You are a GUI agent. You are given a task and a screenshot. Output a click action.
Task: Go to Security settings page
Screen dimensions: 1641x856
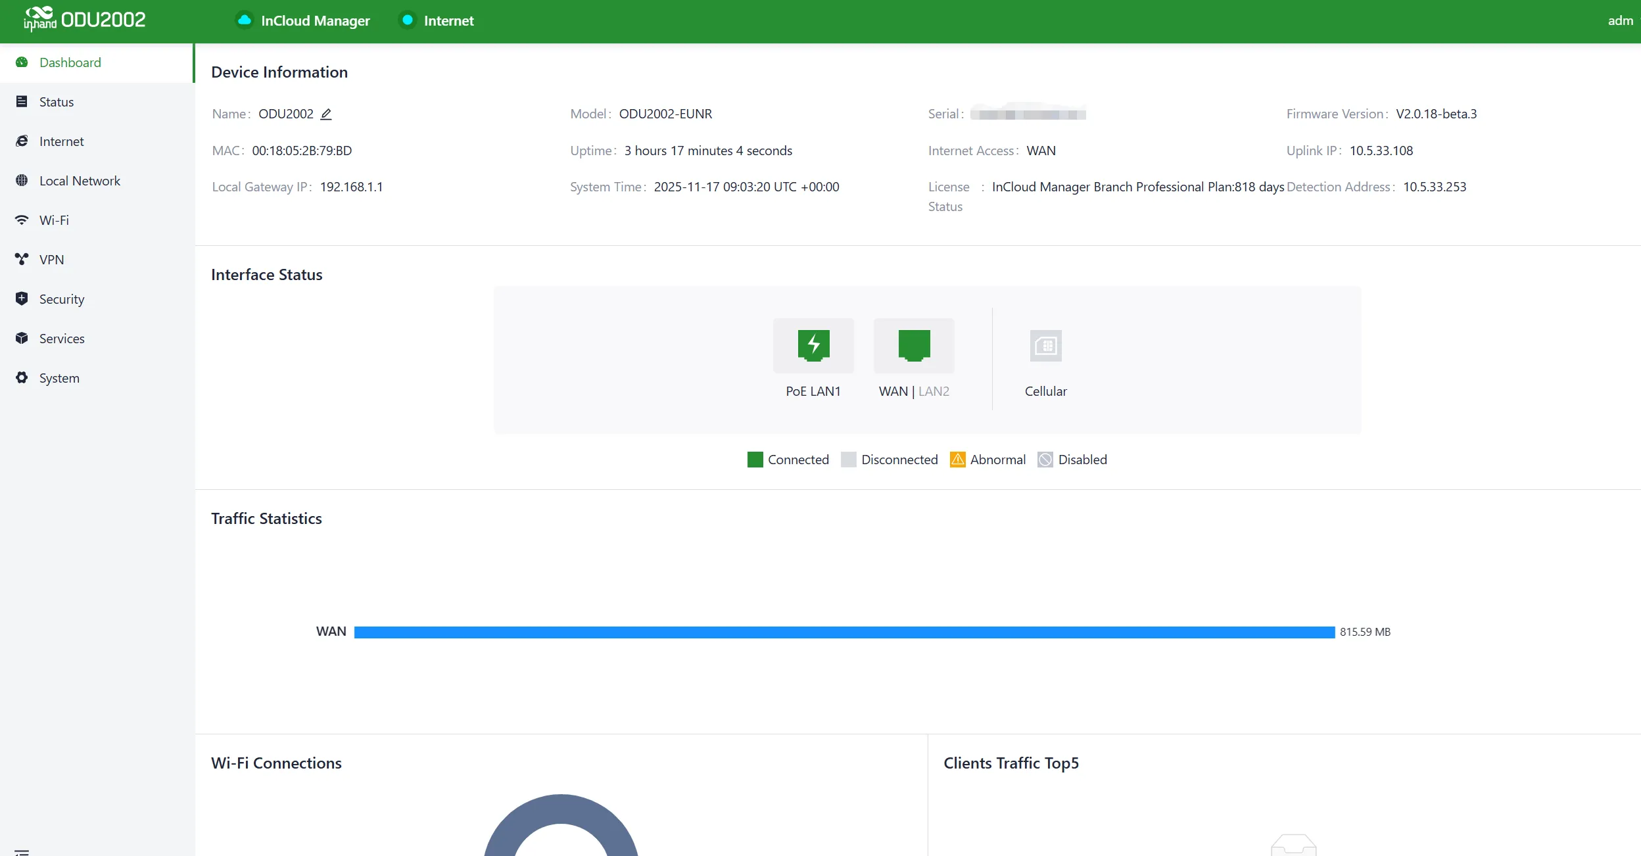click(97, 299)
